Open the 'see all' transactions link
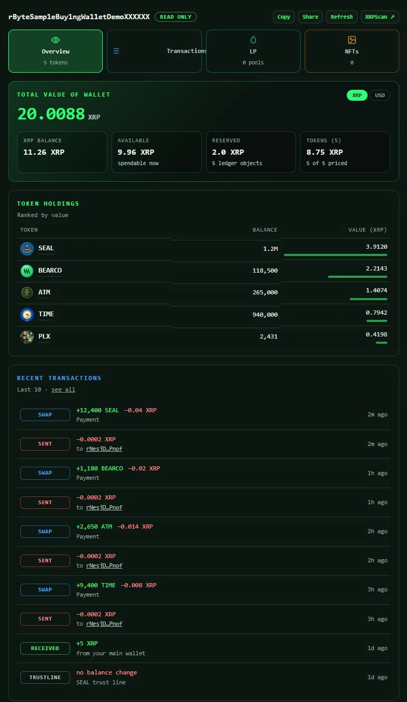Viewport: 407px width, 702px height. 63,389
